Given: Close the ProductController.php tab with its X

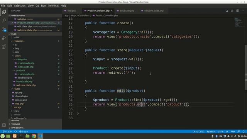Looking at the screenshot, I should point(112,10).
